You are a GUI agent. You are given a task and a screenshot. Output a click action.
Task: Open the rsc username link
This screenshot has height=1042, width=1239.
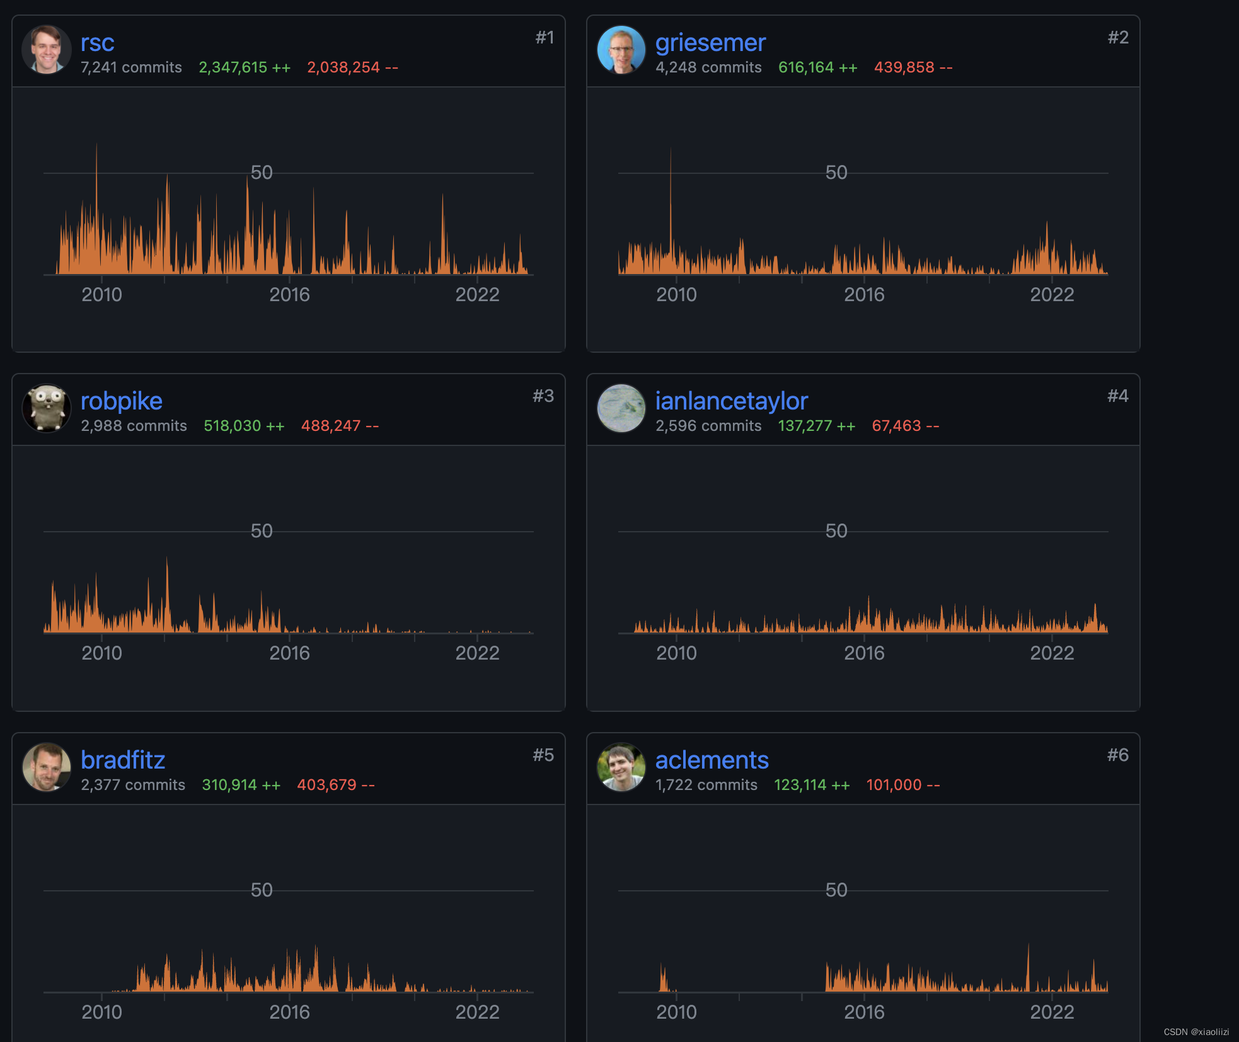(x=98, y=43)
